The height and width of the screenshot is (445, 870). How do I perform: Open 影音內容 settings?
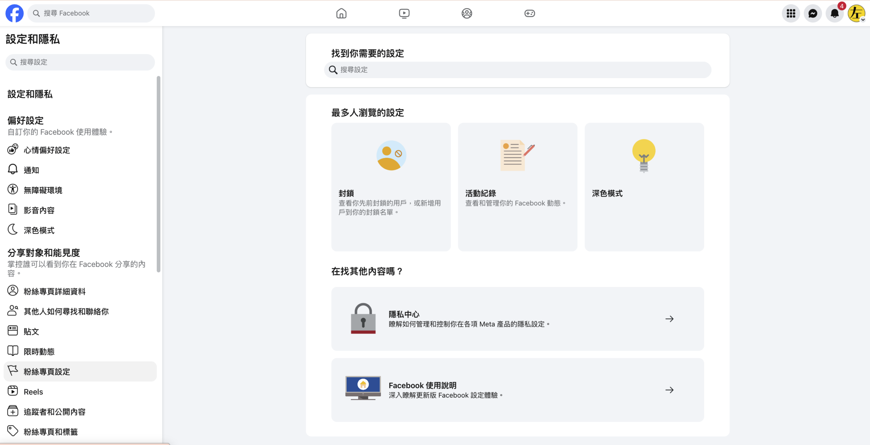point(80,210)
